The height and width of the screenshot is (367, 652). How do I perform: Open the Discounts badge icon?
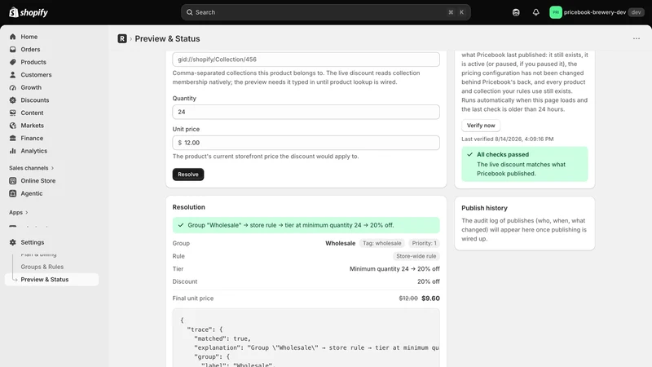(x=13, y=99)
